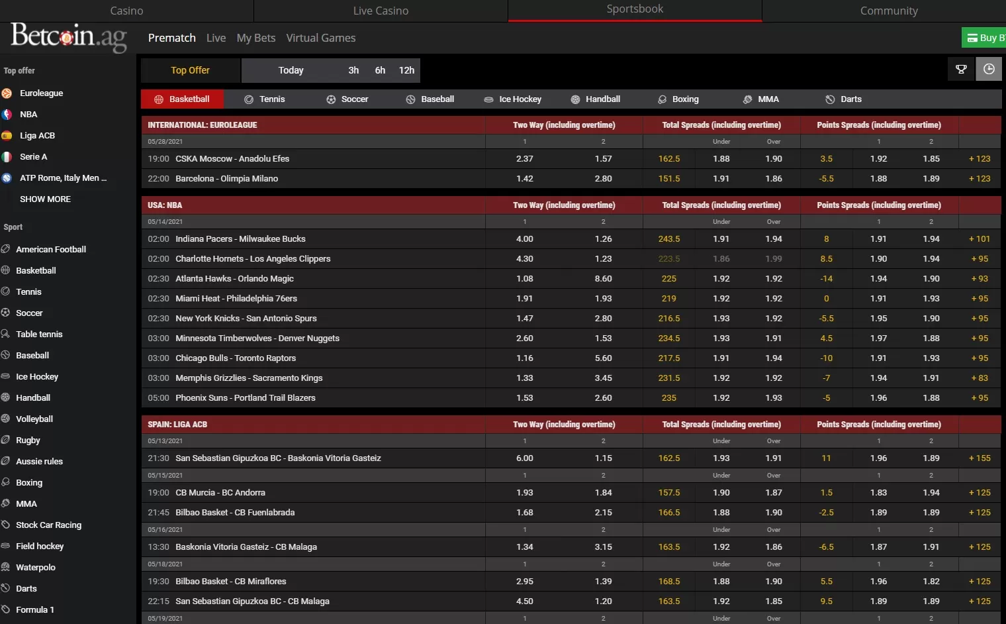Viewport: 1006px width, 624px height.
Task: Click the MMA icon in sport tabs
Action: point(747,99)
